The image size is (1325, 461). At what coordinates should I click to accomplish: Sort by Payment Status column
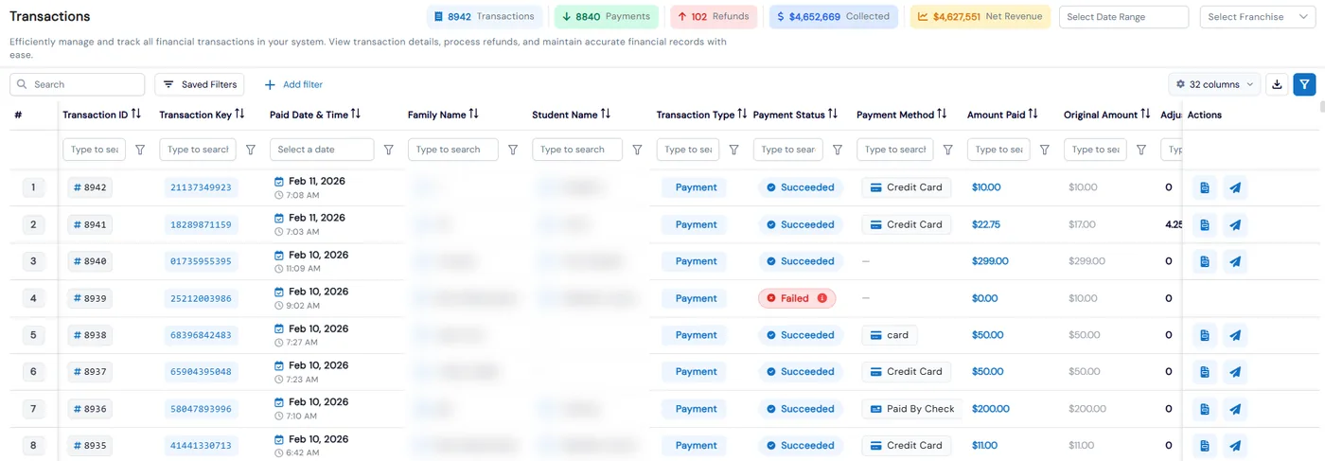coord(833,115)
